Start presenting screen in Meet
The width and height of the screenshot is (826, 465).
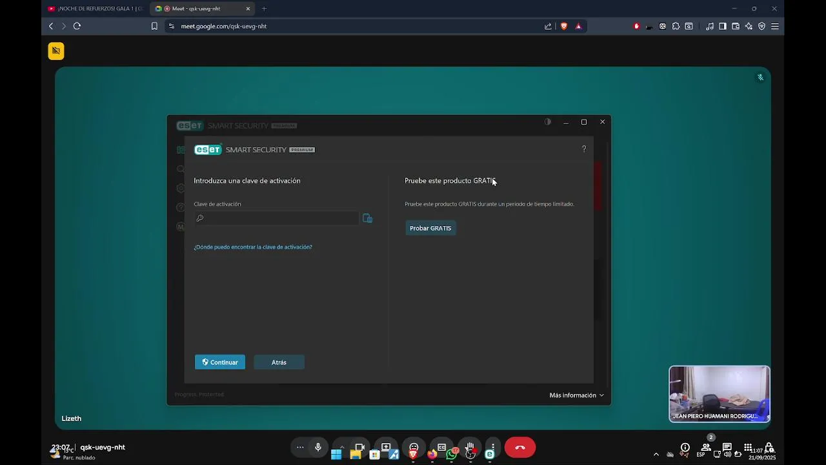[x=386, y=447]
